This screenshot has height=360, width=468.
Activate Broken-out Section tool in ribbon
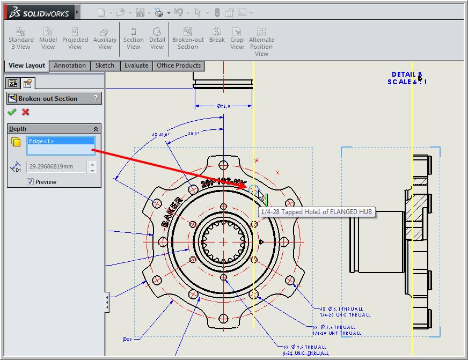[x=188, y=39]
